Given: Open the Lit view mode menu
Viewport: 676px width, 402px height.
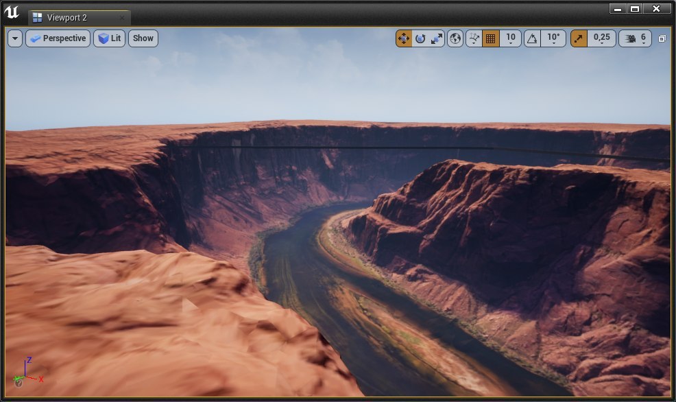Looking at the screenshot, I should (x=110, y=38).
